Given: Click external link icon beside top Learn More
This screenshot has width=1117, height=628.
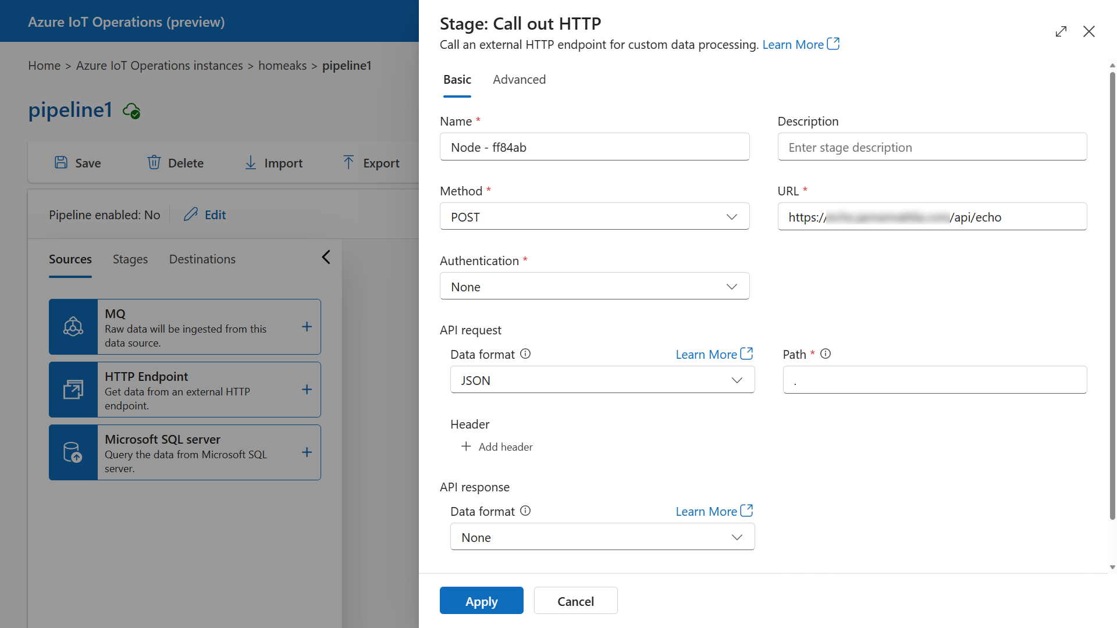Looking at the screenshot, I should pyautogui.click(x=833, y=44).
